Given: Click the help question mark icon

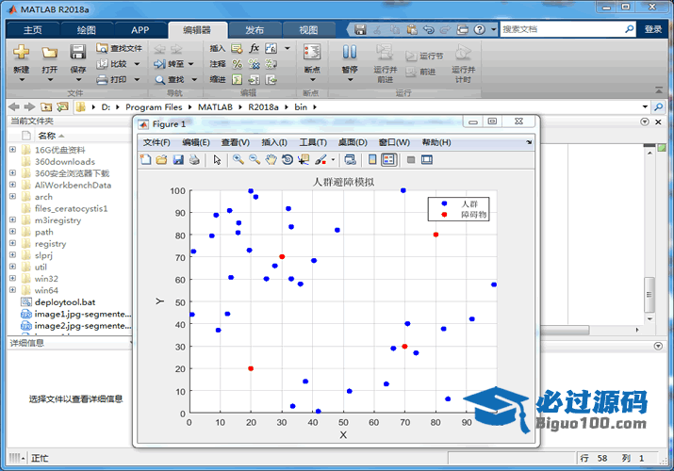Looking at the screenshot, I should pyautogui.click(x=479, y=29).
